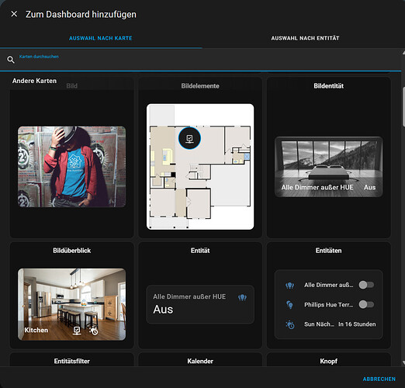The height and width of the screenshot is (388, 405).
Task: Select the Kalender card
Action: [x=200, y=359]
